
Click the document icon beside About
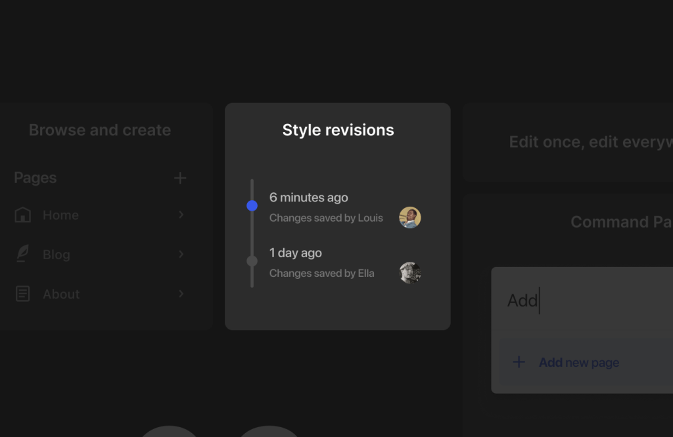coord(22,294)
